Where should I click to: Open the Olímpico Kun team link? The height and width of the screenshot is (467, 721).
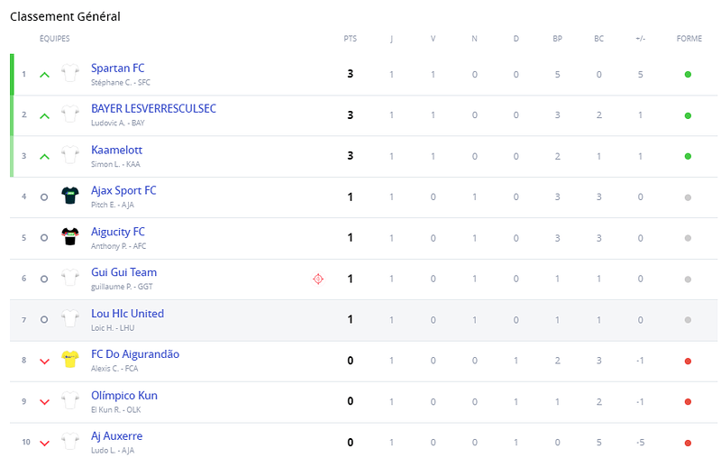click(124, 395)
